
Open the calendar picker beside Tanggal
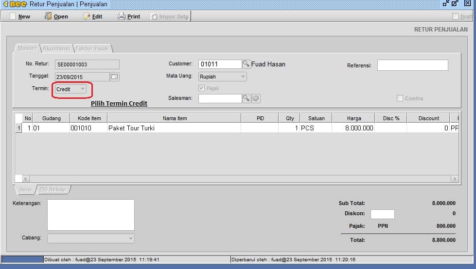tap(115, 77)
